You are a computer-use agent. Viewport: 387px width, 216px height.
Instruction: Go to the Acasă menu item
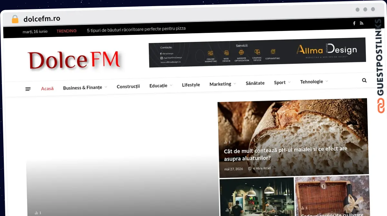pos(47,88)
